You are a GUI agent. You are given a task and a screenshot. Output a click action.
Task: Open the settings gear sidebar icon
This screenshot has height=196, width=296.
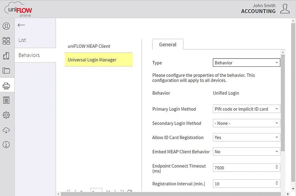6,115
